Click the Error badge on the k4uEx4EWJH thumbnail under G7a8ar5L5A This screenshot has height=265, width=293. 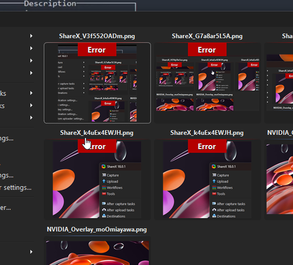(207, 146)
